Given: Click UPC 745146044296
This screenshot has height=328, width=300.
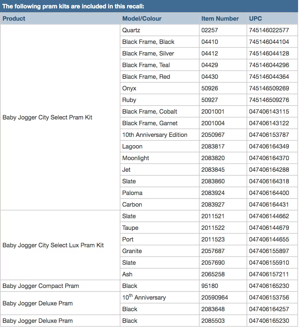Looking at the screenshot, I should click(272, 65).
